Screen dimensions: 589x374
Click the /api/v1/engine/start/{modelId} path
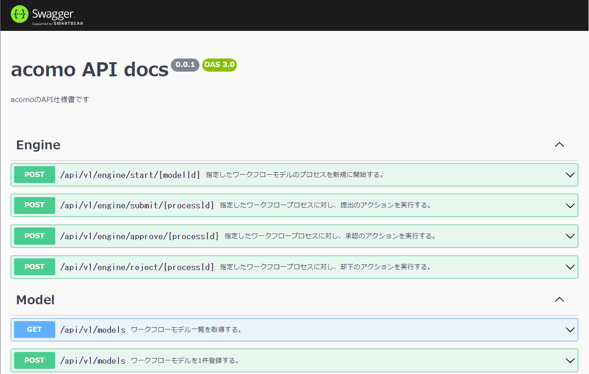(x=130, y=175)
